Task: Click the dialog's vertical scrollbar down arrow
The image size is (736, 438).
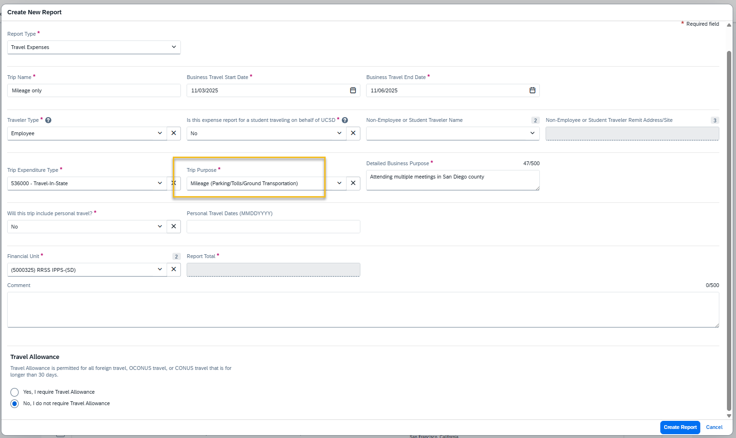Action: coord(729,416)
